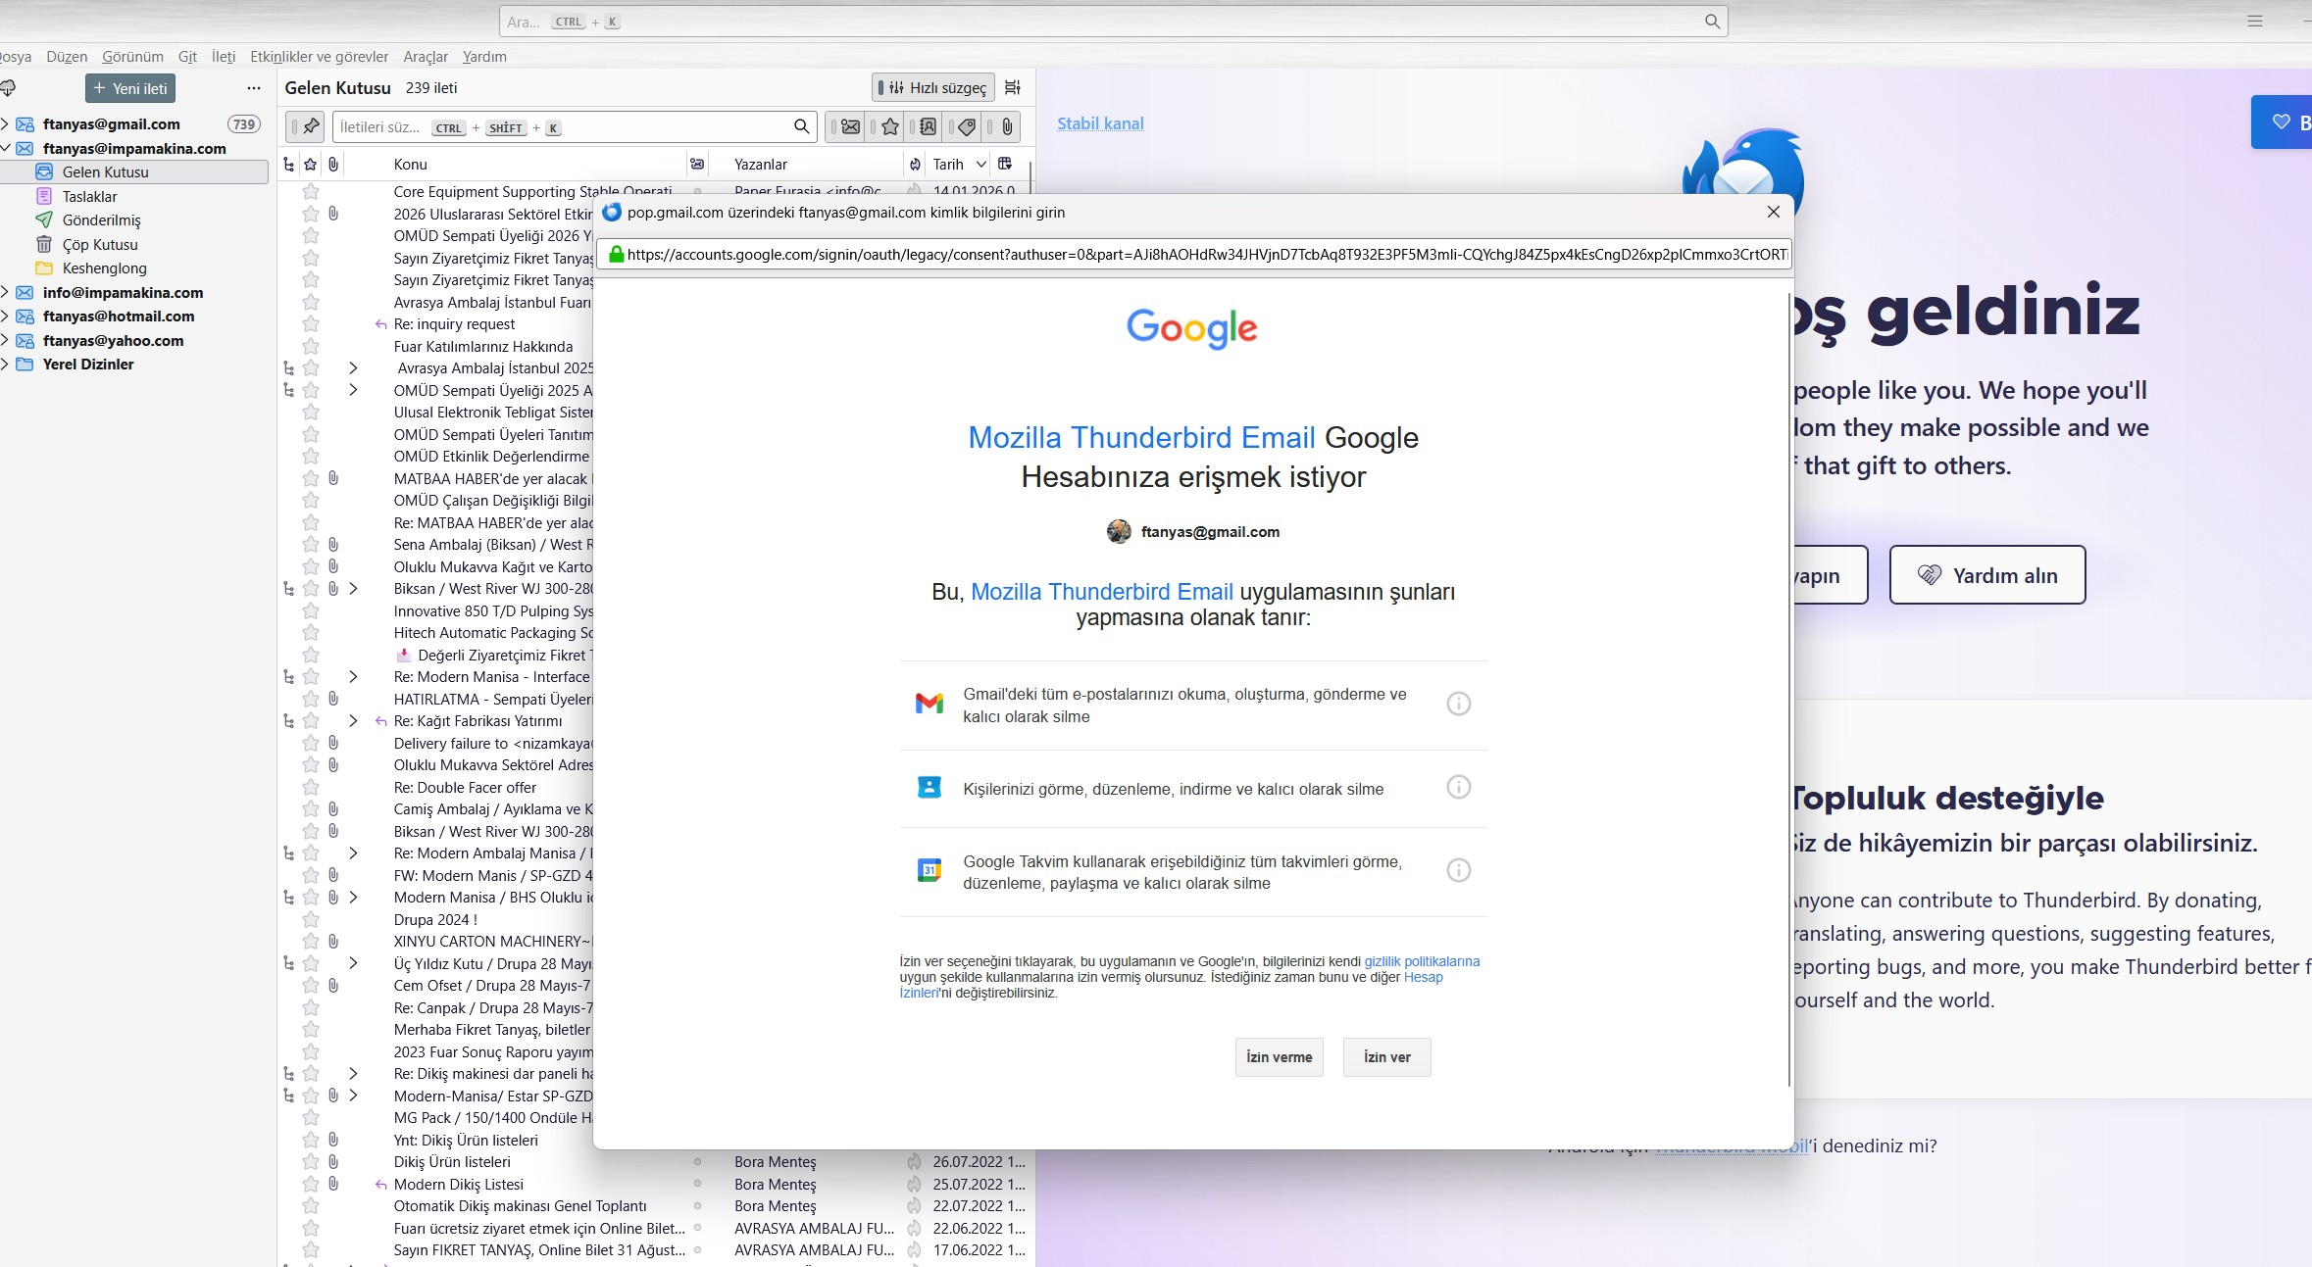Pin the quick filter bar

point(311,126)
